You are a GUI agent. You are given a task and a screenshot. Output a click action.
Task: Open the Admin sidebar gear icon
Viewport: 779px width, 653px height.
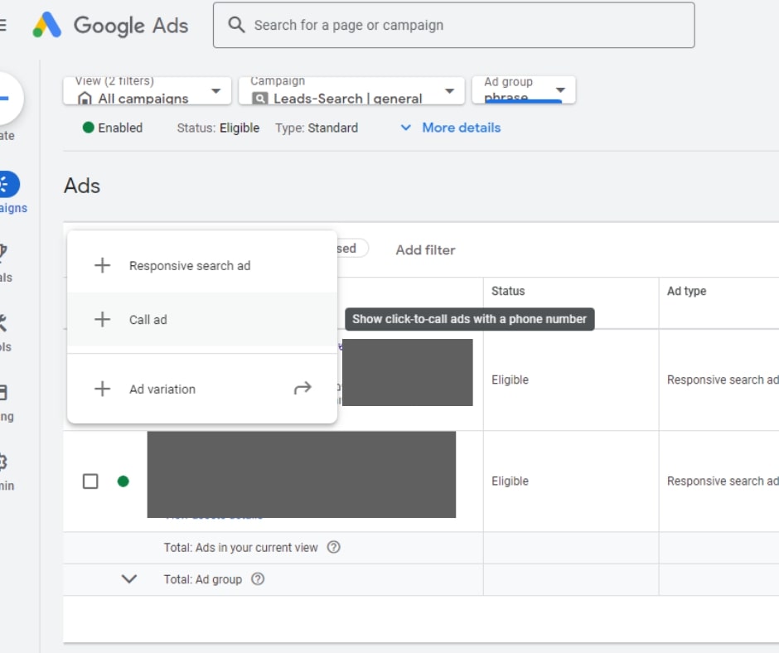pos(3,462)
